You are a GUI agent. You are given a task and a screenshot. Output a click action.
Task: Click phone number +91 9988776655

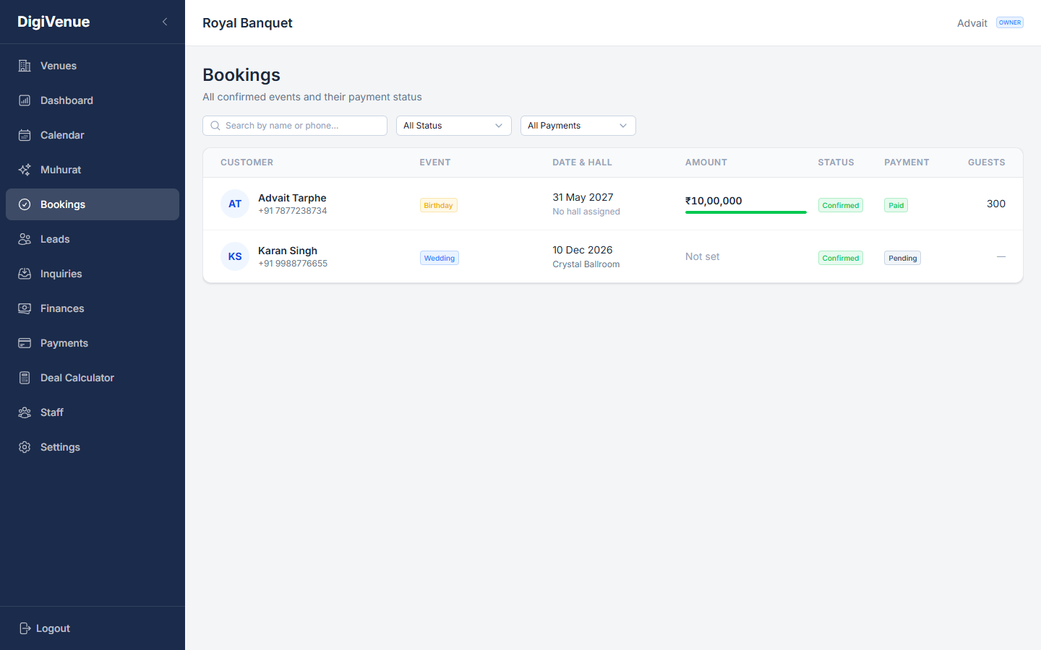(x=293, y=264)
